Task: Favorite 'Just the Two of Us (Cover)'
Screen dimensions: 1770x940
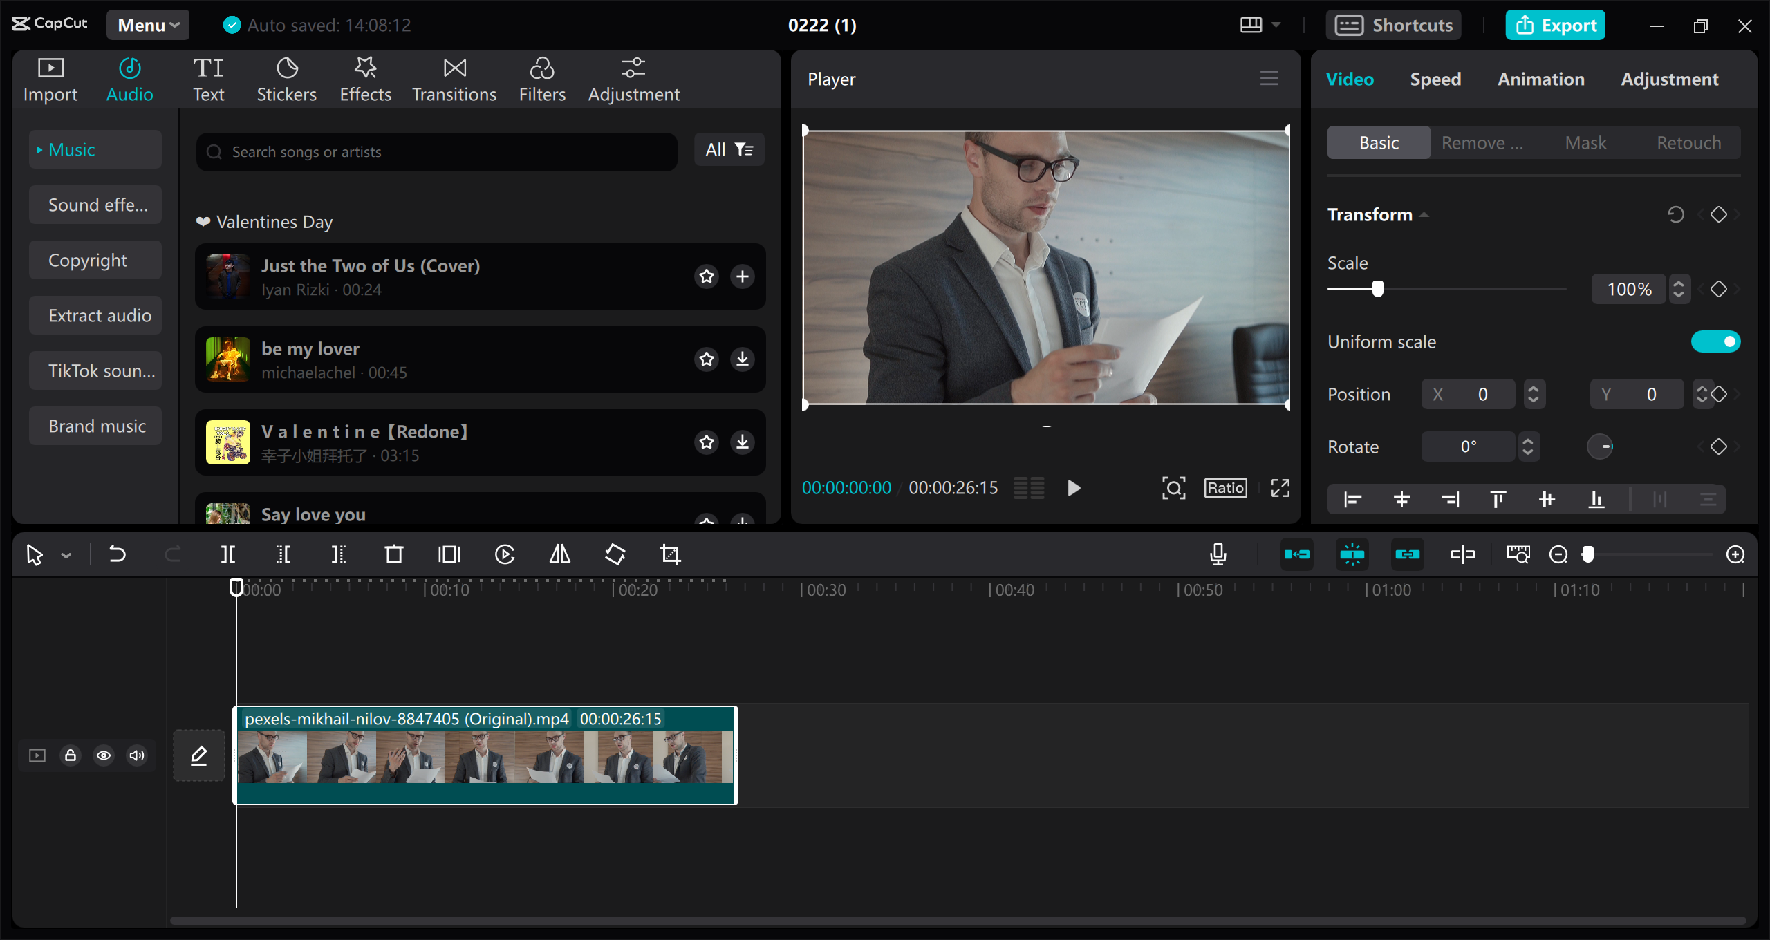Action: (x=706, y=276)
